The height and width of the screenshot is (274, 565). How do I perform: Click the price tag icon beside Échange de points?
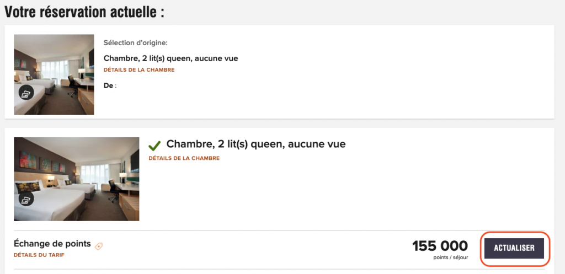[99, 246]
